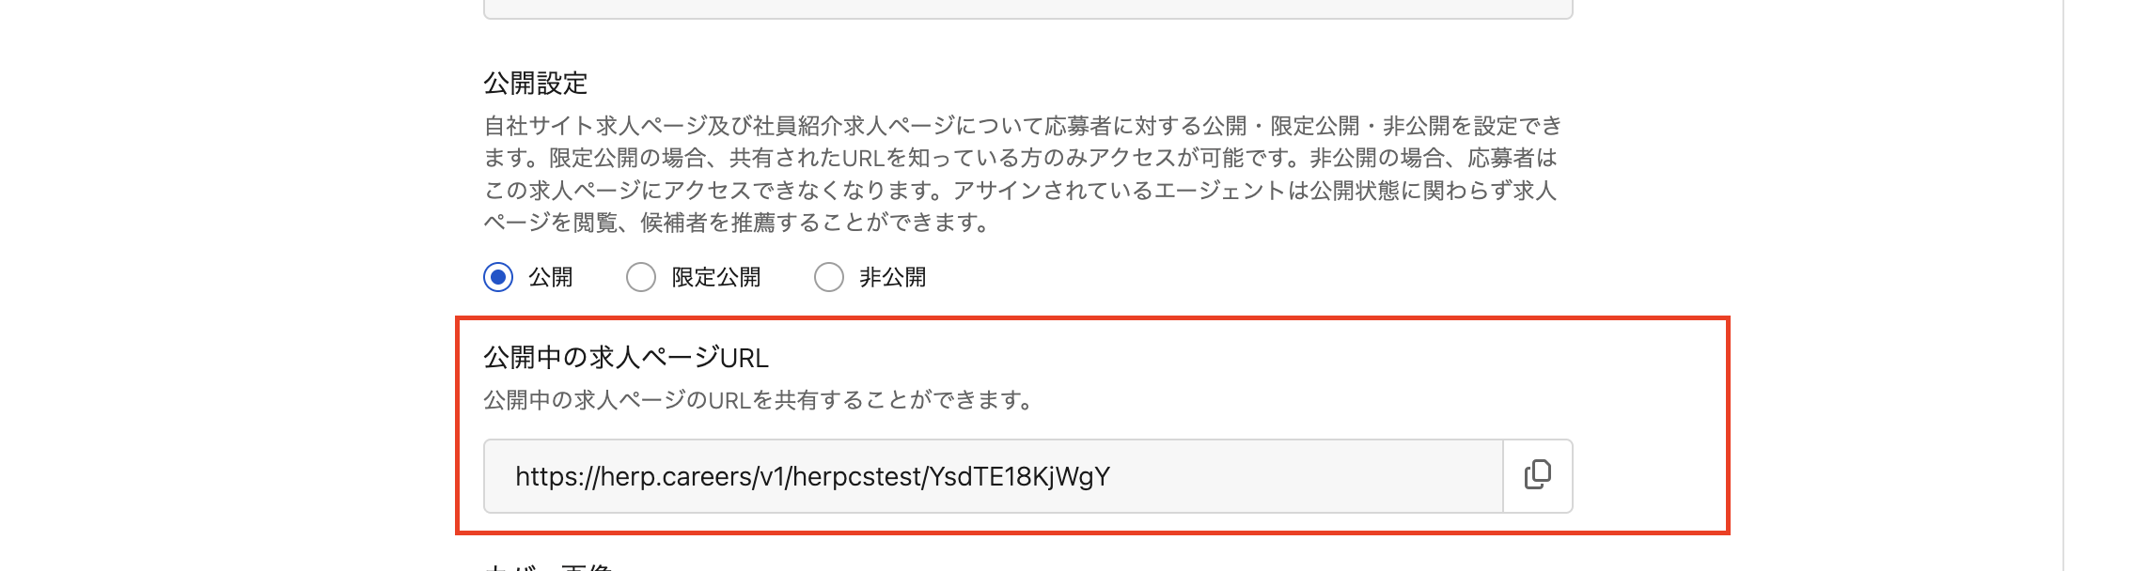Select the 限定公開 radio button
2132x571 pixels.
(x=641, y=277)
